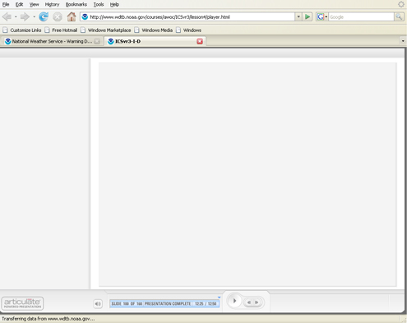
Task: Open the View menu
Action: click(35, 4)
